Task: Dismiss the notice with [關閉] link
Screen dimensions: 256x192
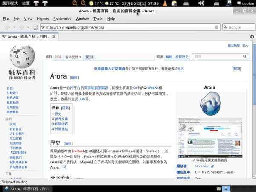Action: click(236, 69)
